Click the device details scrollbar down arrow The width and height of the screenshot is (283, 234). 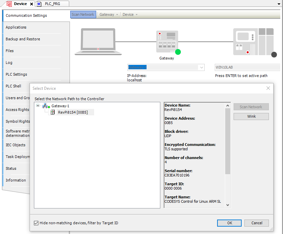click(228, 205)
